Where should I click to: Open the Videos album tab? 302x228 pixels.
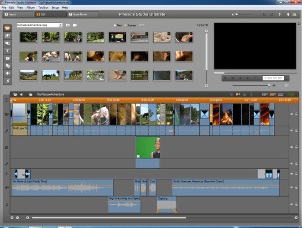tap(7, 28)
